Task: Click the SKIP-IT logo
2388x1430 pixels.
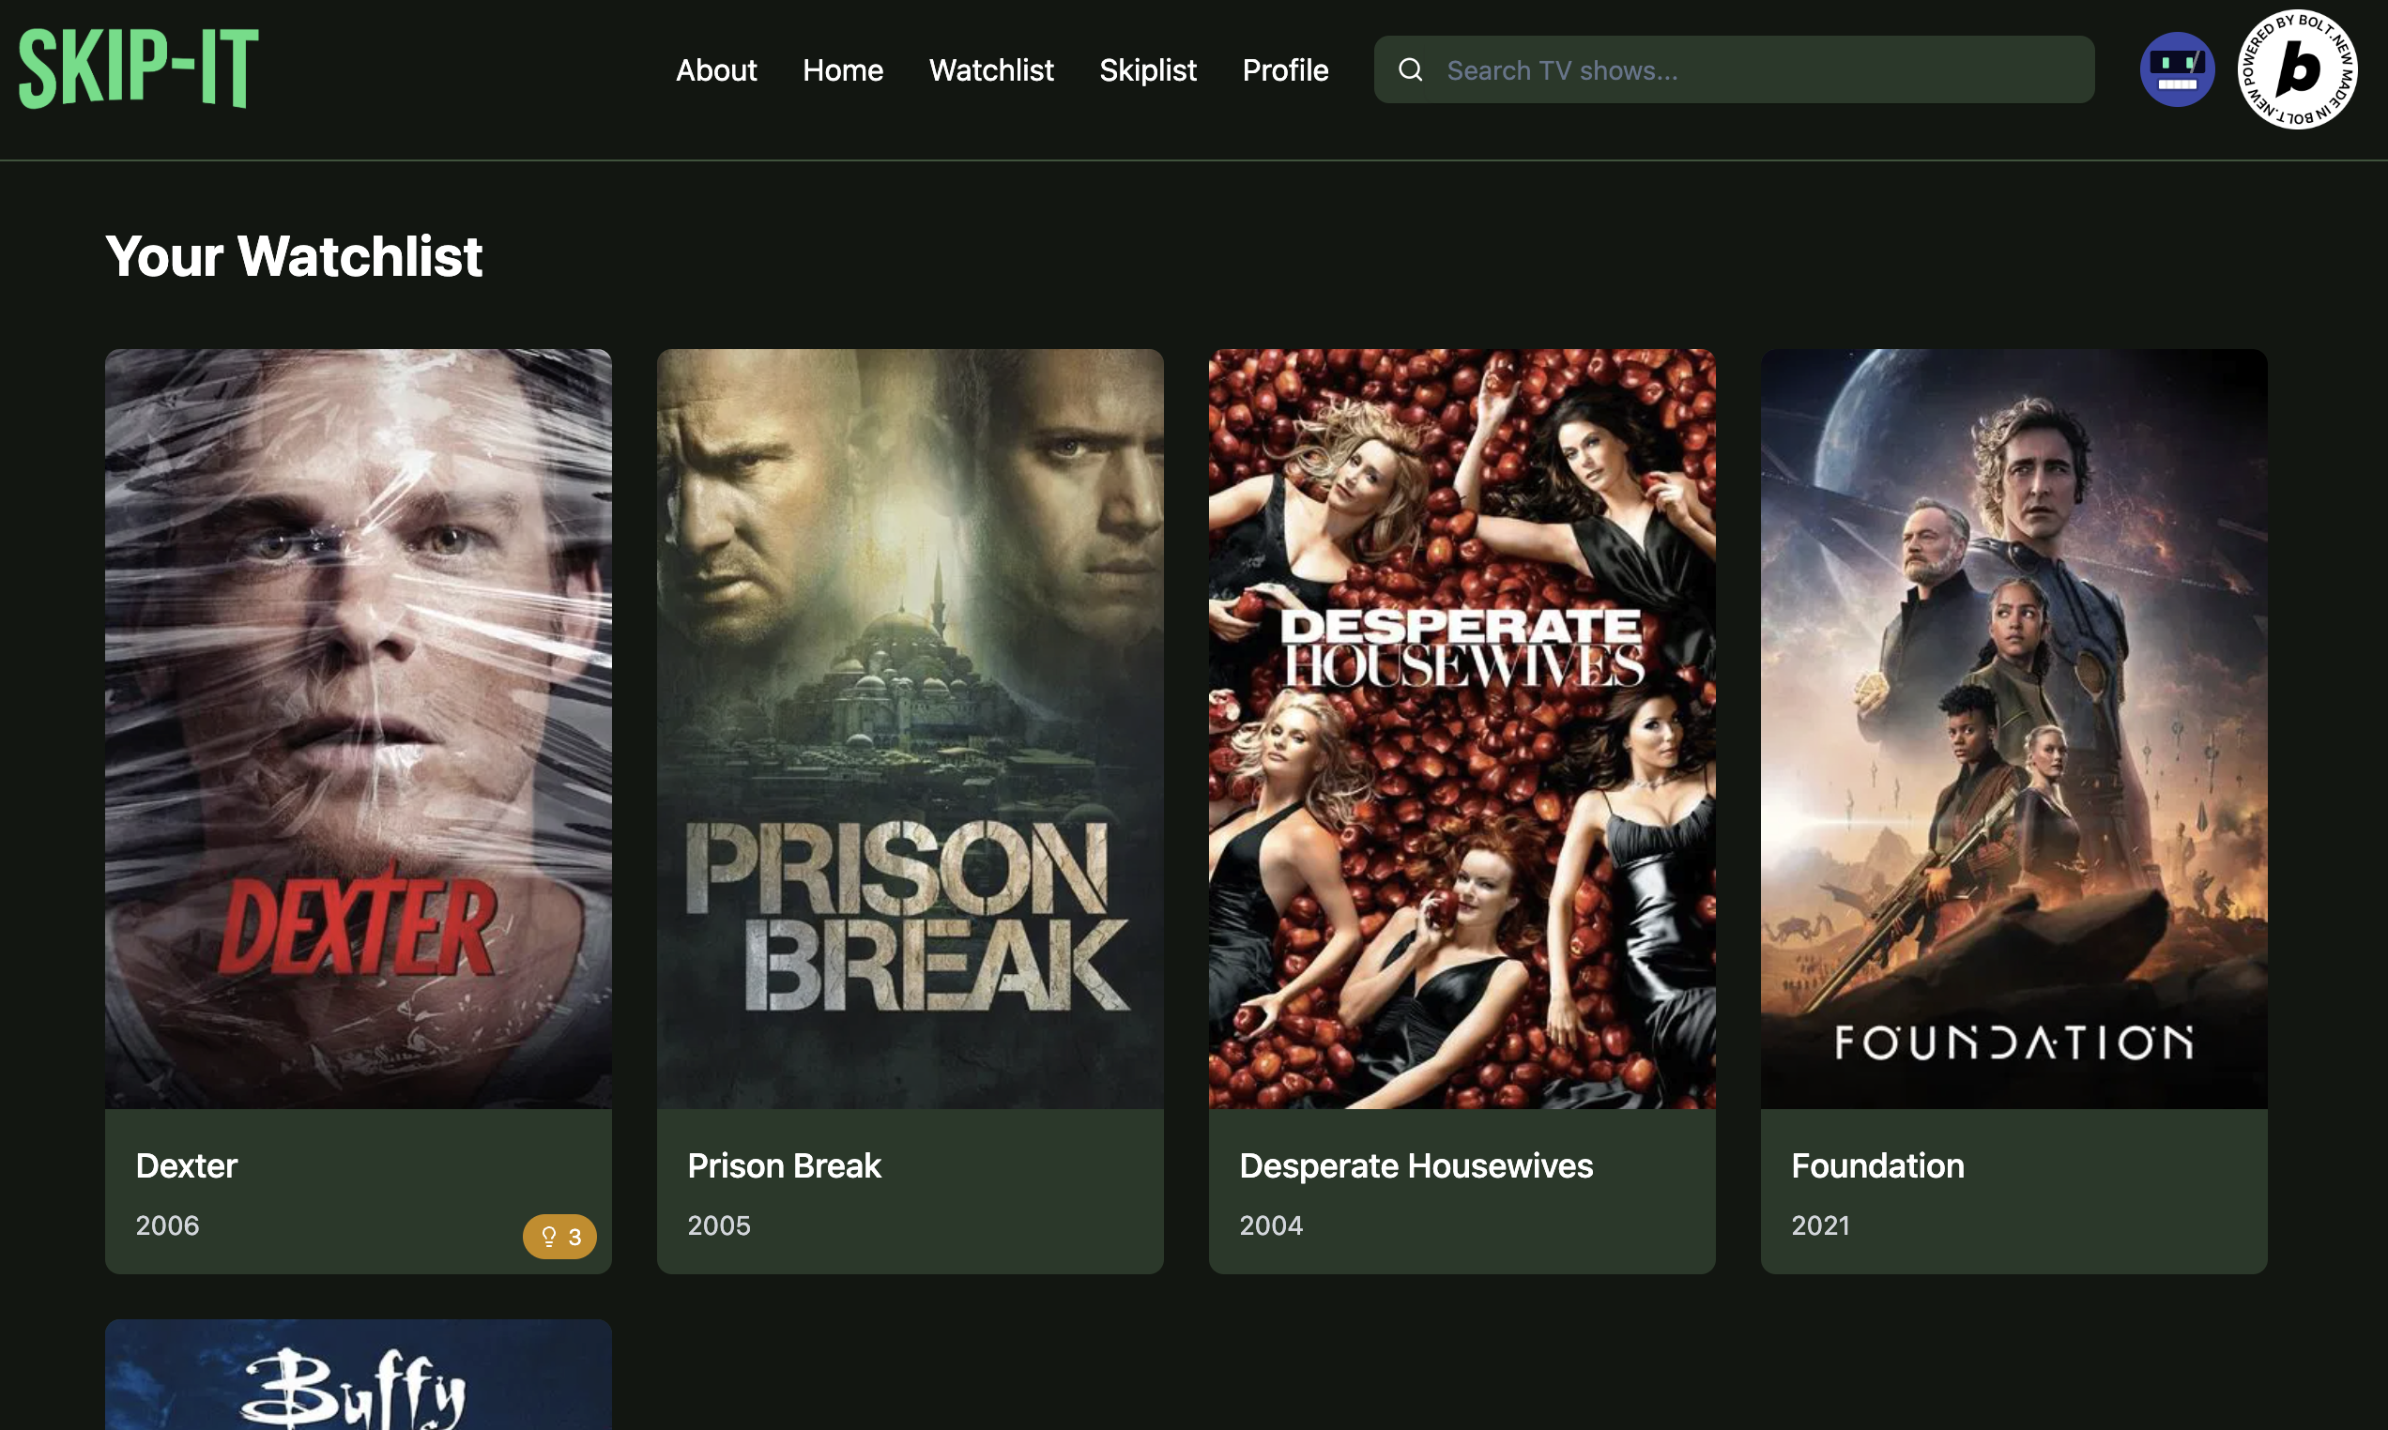Action: 139,68
